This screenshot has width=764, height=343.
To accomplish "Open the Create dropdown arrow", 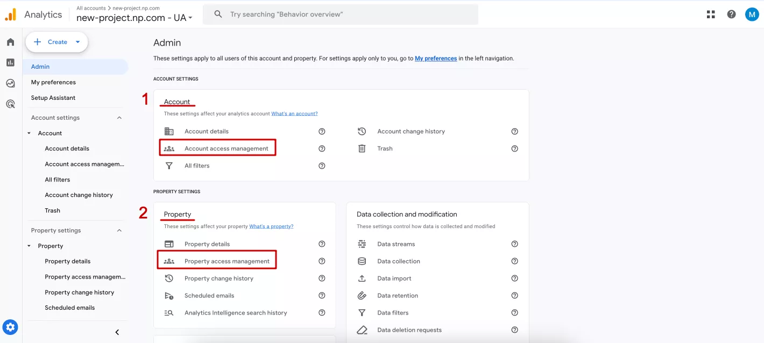I will 77,42.
